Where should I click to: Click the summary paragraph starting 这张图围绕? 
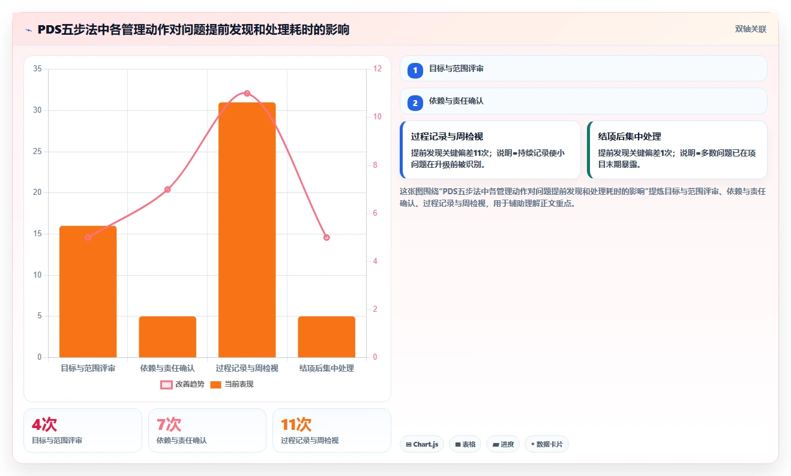pyautogui.click(x=582, y=197)
